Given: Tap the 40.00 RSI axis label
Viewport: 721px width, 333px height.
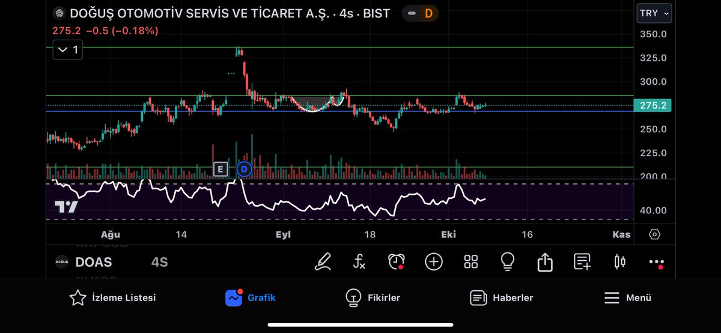Looking at the screenshot, I should click(653, 210).
